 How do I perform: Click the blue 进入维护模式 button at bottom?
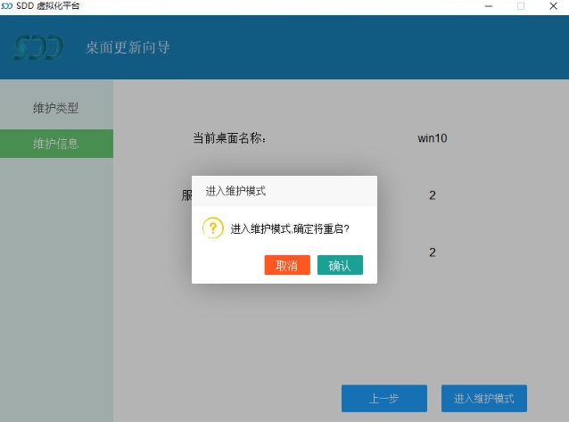pyautogui.click(x=484, y=398)
